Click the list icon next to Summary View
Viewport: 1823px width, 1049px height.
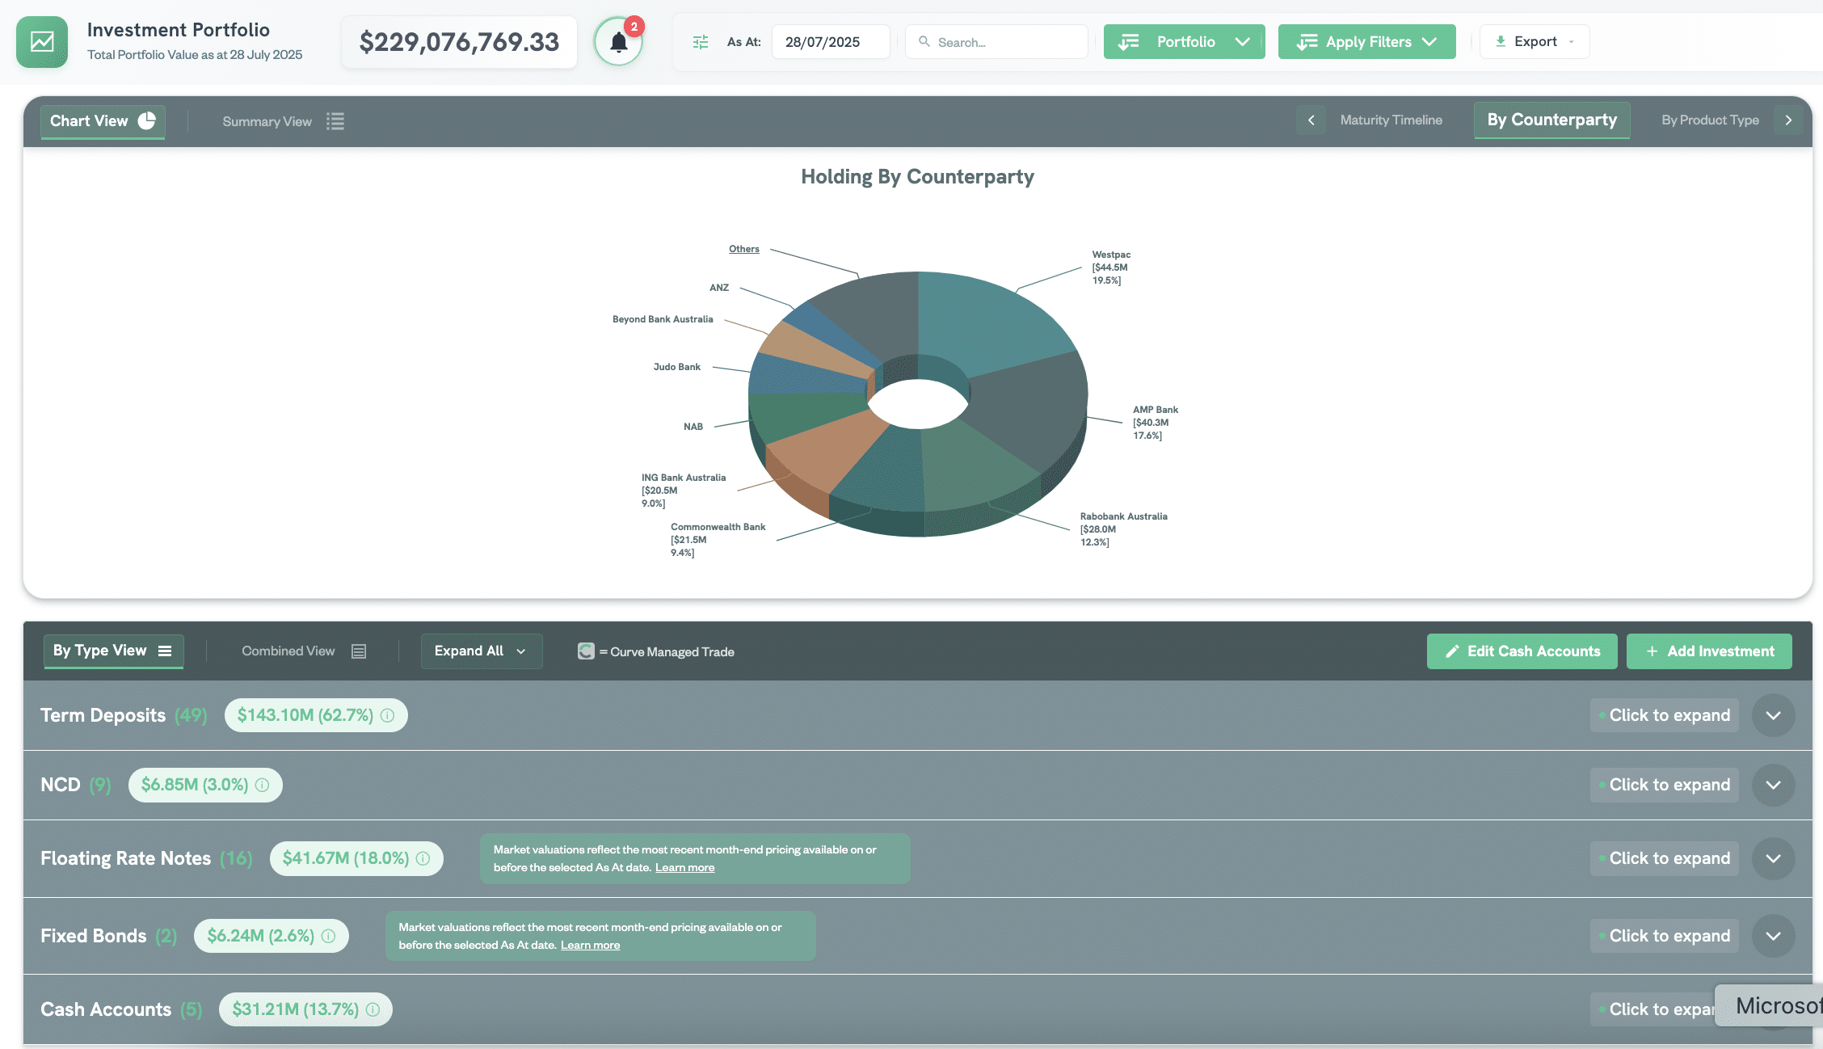click(335, 121)
